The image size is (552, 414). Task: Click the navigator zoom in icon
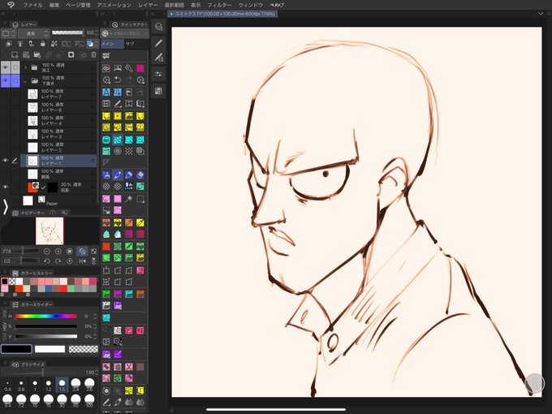point(58,252)
